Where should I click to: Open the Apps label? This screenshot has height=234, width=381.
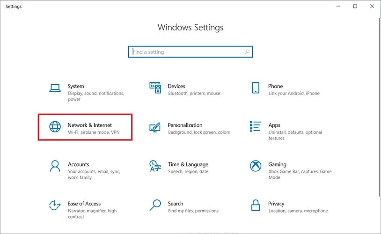coord(274,125)
